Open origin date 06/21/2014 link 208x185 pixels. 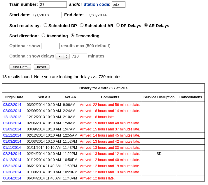coord(12,166)
